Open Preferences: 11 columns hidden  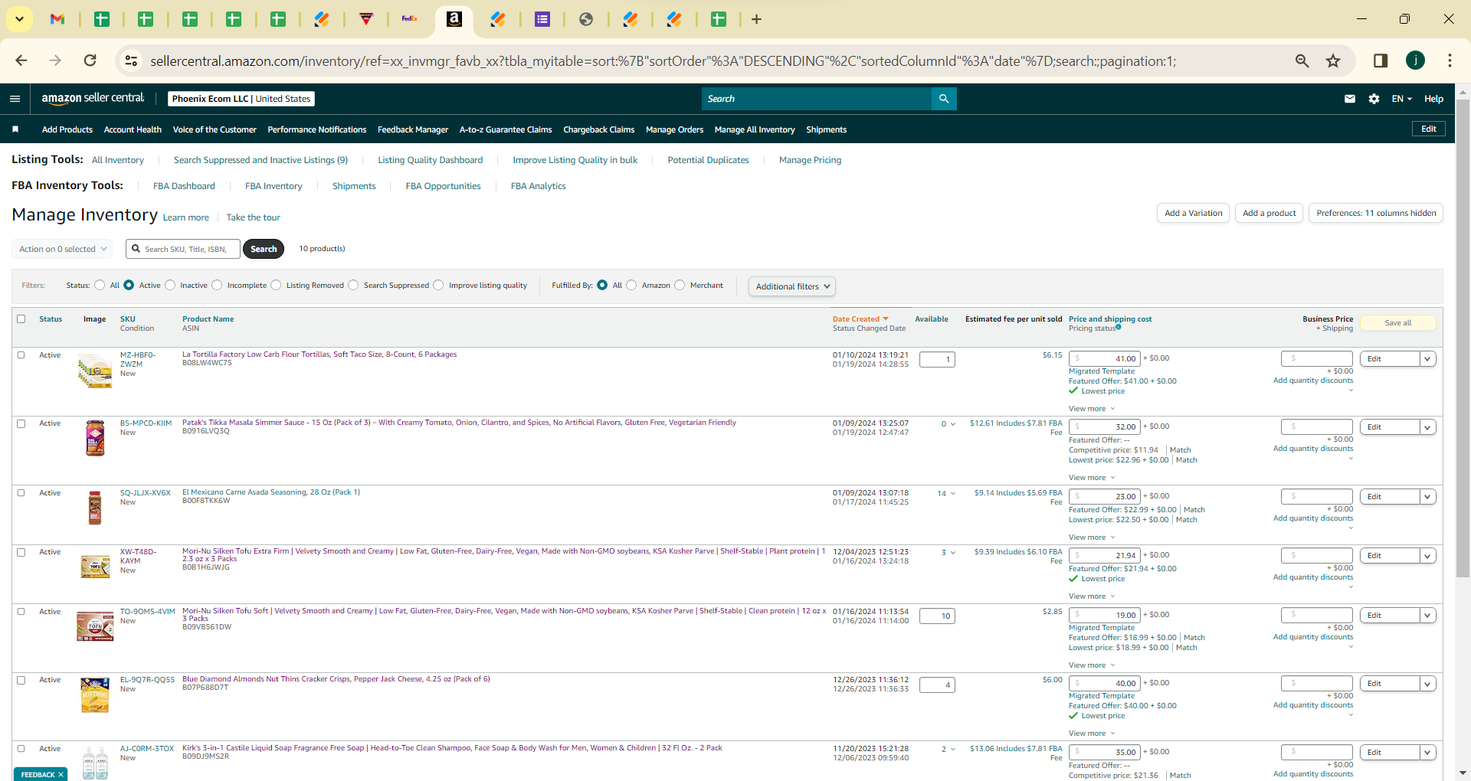(1376, 213)
